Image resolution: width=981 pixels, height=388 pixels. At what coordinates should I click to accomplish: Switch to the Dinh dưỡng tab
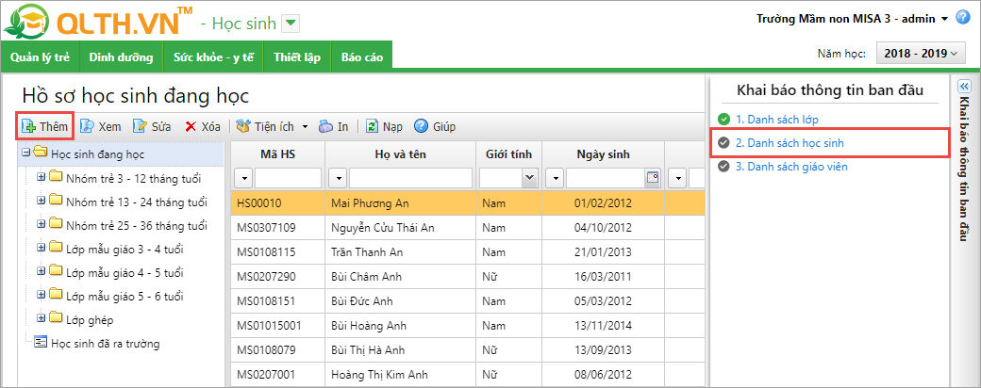click(x=121, y=57)
